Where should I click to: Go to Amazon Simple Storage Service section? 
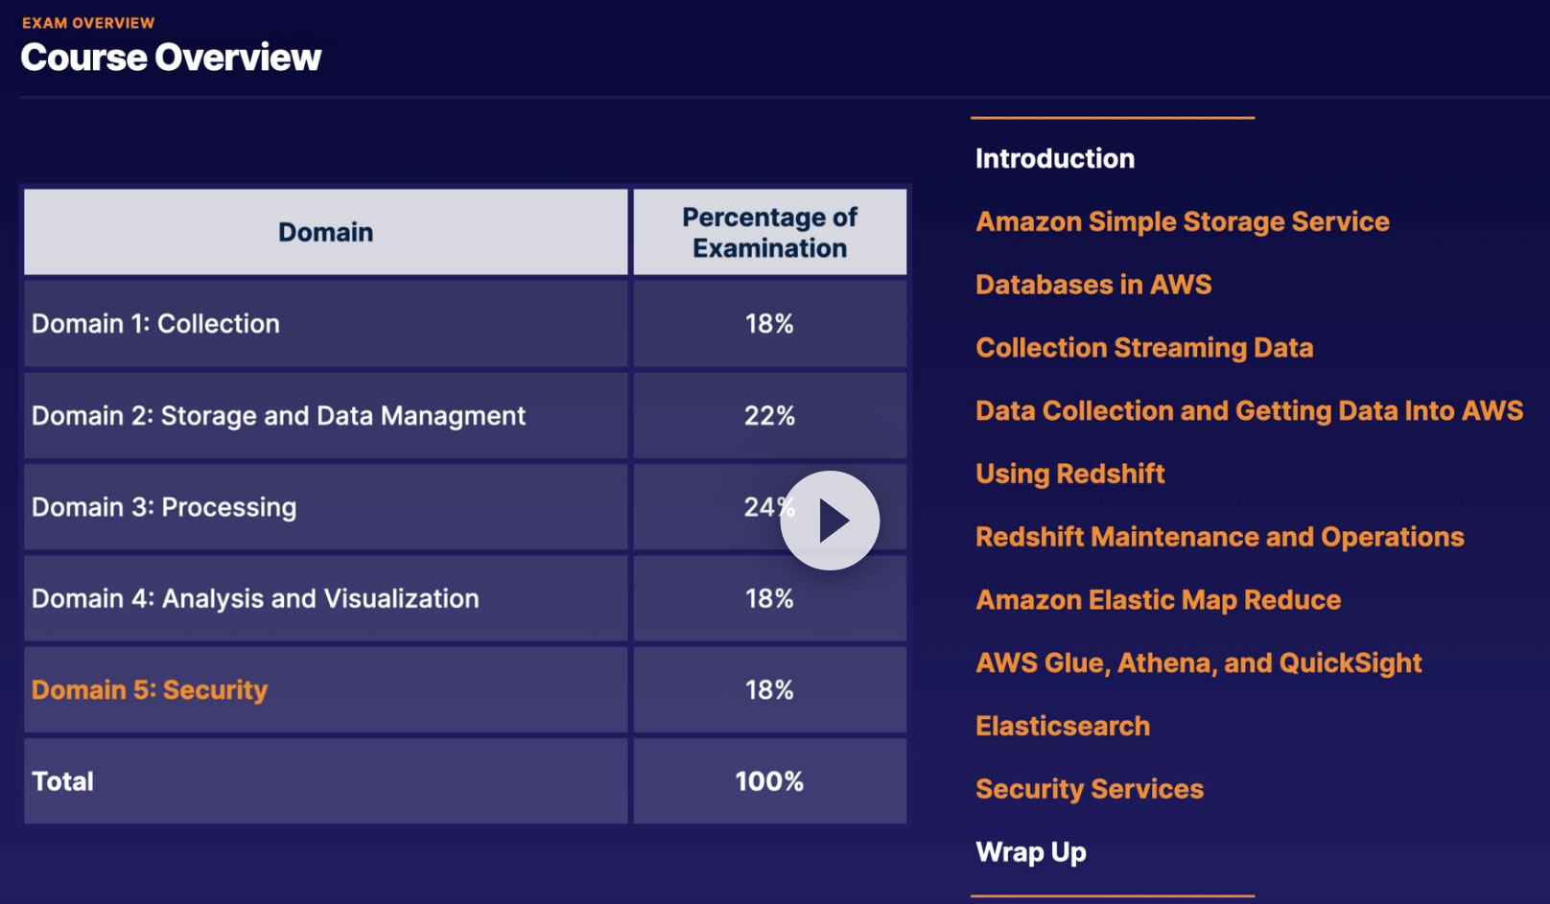[1182, 221]
